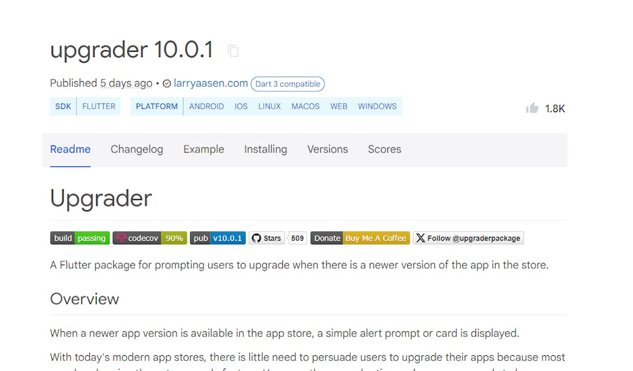Image resolution: width=633 pixels, height=371 pixels.
Task: Like the package with thumbs-up icon
Action: click(532, 108)
